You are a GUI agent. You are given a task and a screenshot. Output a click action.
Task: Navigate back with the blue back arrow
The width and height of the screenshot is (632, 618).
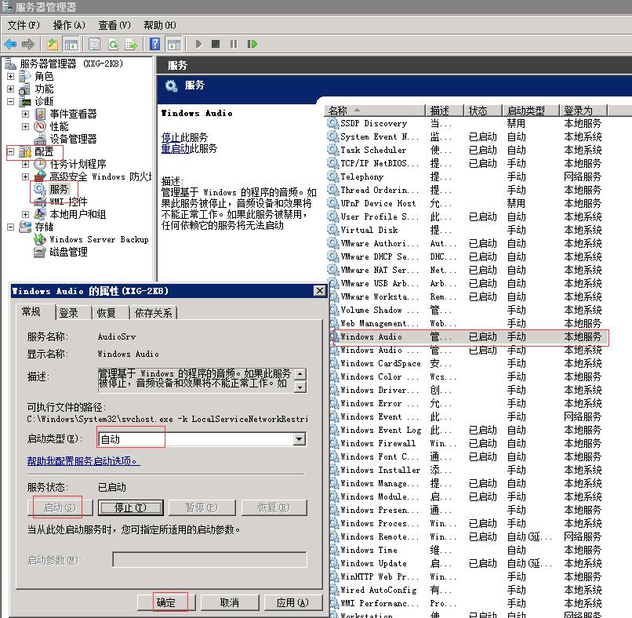click(x=10, y=43)
